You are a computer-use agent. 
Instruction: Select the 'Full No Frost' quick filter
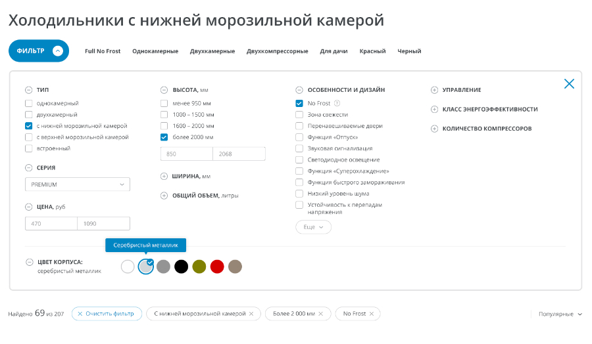[103, 51]
